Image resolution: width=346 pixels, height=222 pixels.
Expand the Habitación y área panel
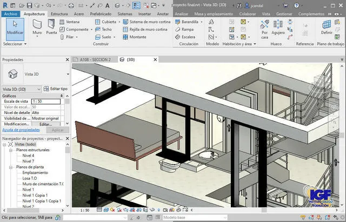(239, 44)
